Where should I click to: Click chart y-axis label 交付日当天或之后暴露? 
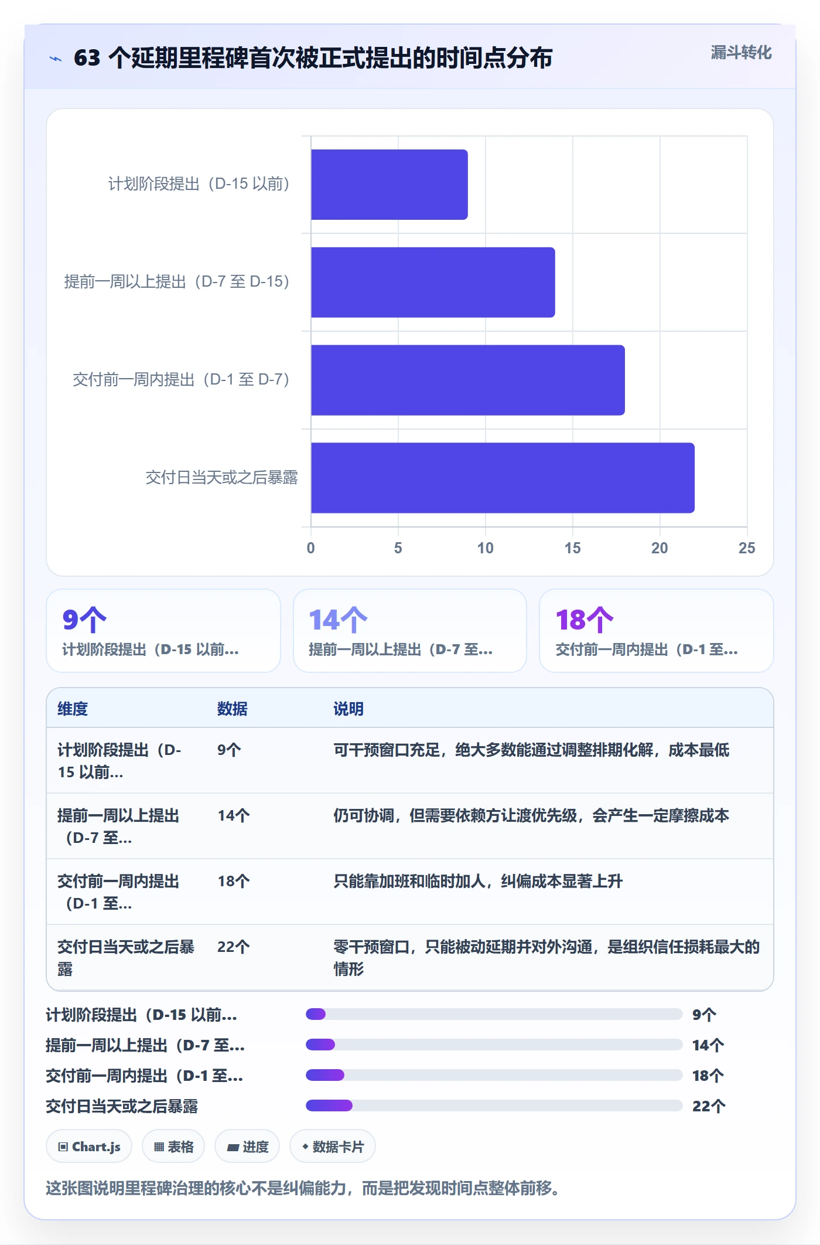click(x=221, y=478)
